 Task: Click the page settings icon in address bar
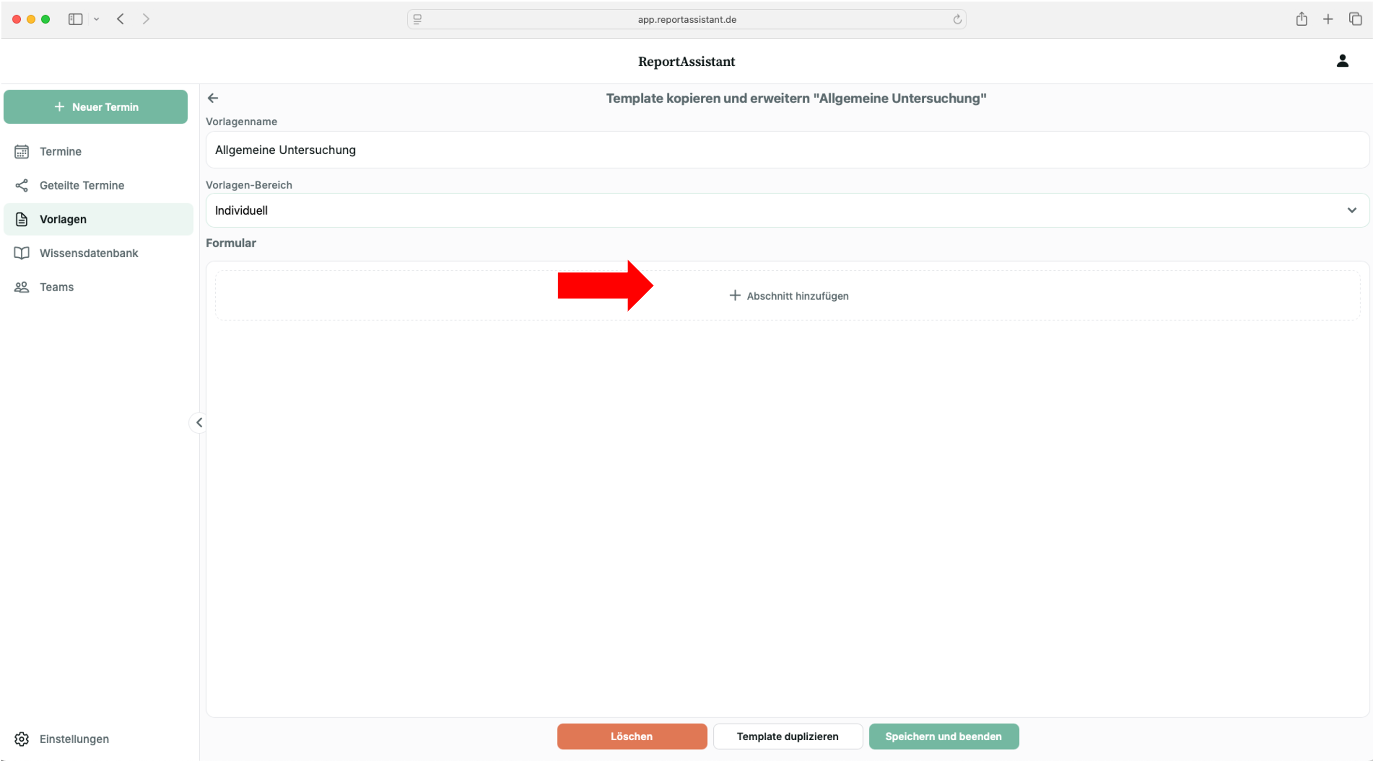coord(418,19)
